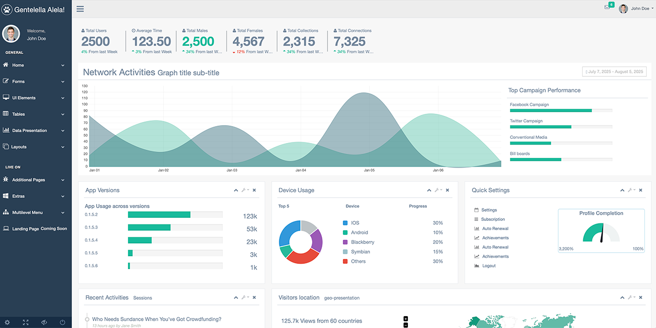Open the John Doe user dropdown

[x=637, y=9]
